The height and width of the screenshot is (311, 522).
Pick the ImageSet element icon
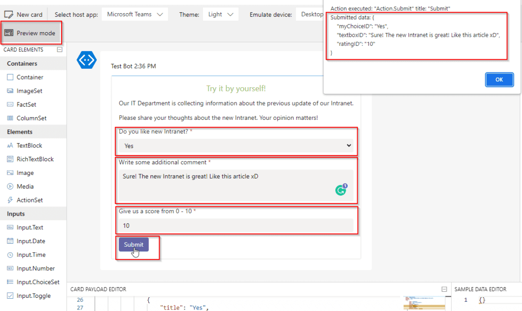tap(10, 91)
